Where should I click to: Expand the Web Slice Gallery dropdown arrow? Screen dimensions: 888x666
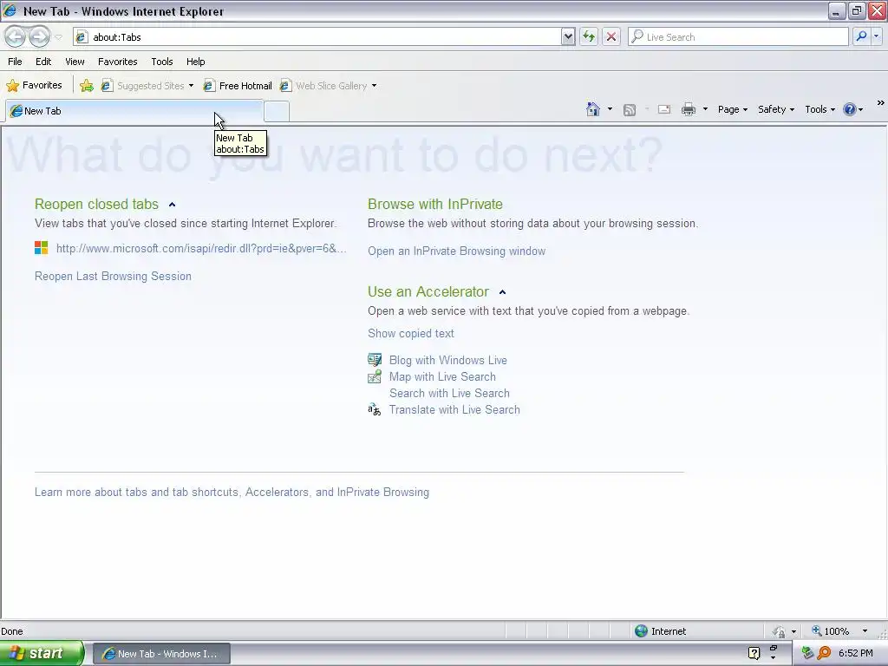pyautogui.click(x=374, y=86)
